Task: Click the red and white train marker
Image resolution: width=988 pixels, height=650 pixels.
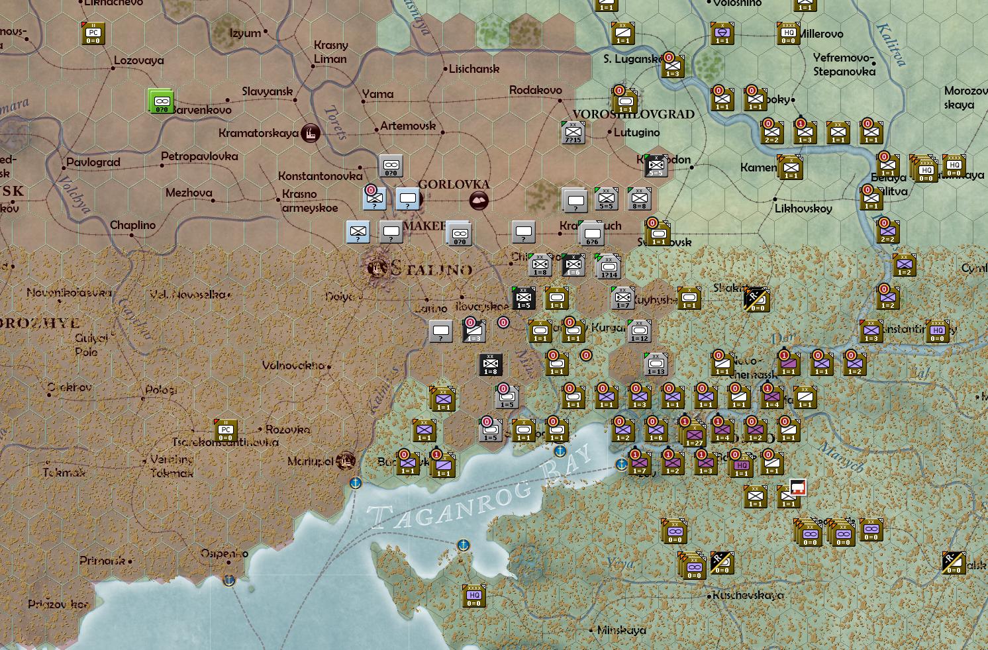Action: (x=798, y=488)
